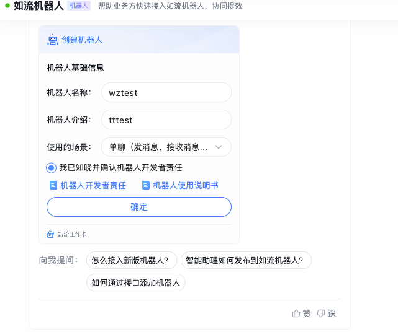Viewport: 398px width, 332px height.
Task: Select 如何通过接口添加机器人 suggestion
Action: (135, 283)
